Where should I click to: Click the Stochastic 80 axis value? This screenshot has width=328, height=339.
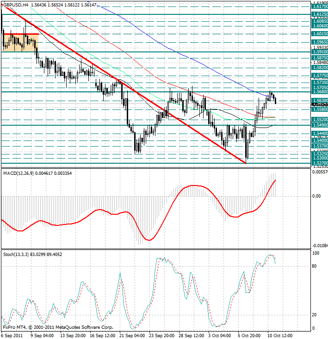[315, 266]
